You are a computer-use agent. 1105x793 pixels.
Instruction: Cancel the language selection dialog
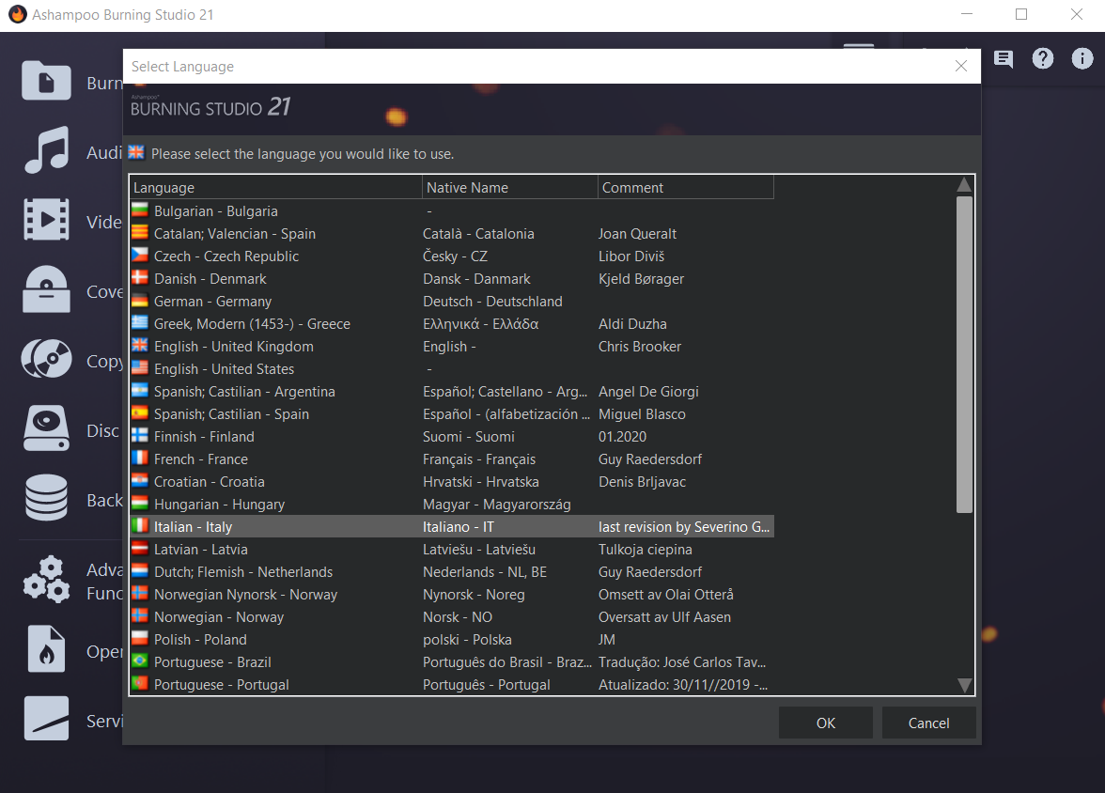928,723
